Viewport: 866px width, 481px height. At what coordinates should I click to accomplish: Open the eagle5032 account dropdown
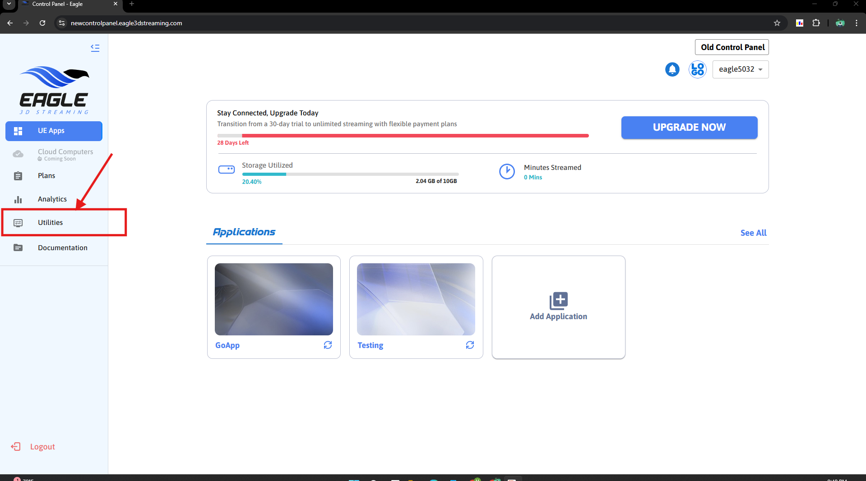(x=740, y=69)
